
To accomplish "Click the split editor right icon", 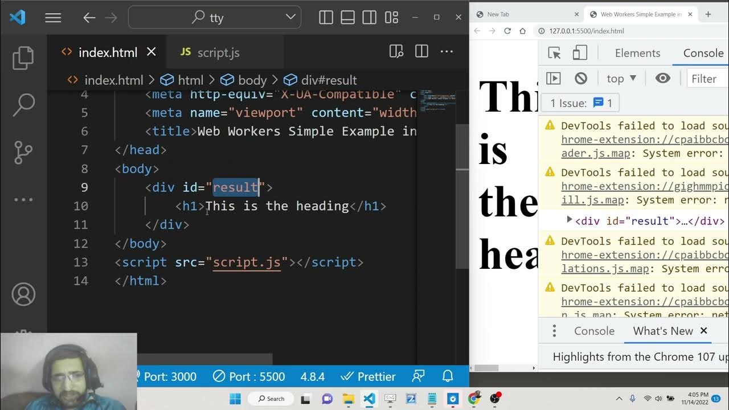I will (x=421, y=52).
